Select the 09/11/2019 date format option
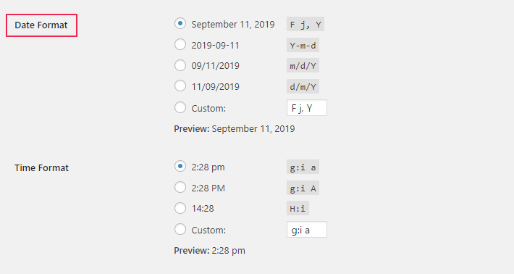 180,65
